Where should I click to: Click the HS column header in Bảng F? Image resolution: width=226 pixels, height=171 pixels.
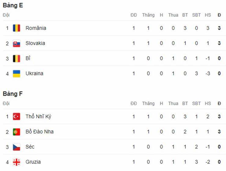click(x=208, y=104)
